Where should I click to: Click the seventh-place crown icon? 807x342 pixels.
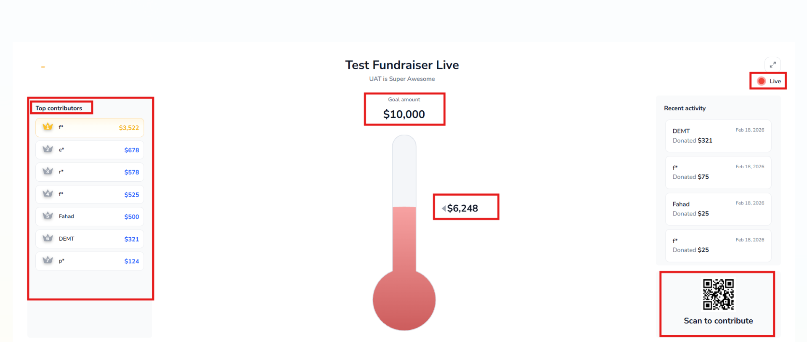pos(48,260)
